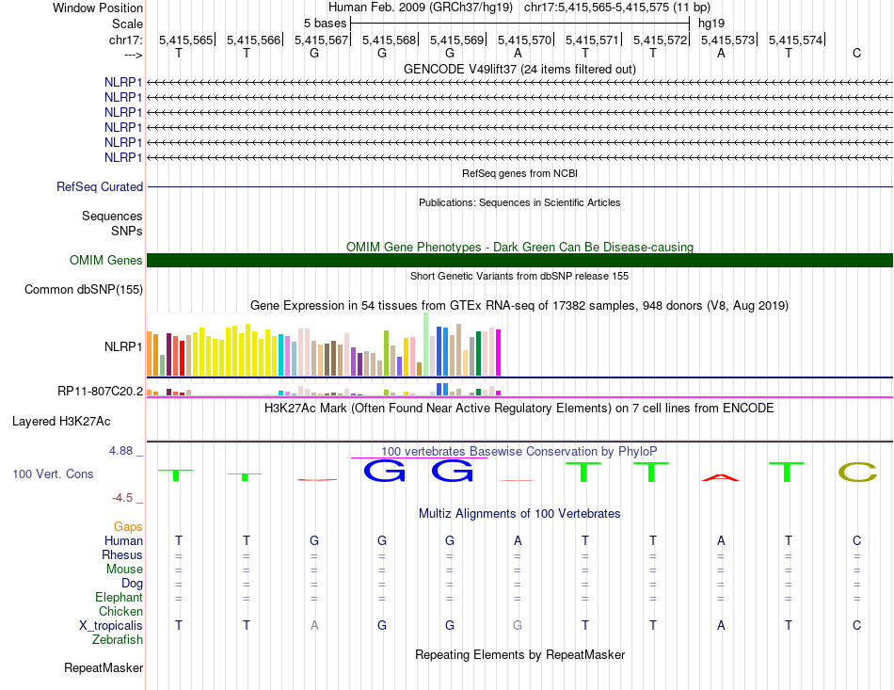Click the faded A base in X_tropicalis row
Screen dimensions: 894x690
pos(314,626)
